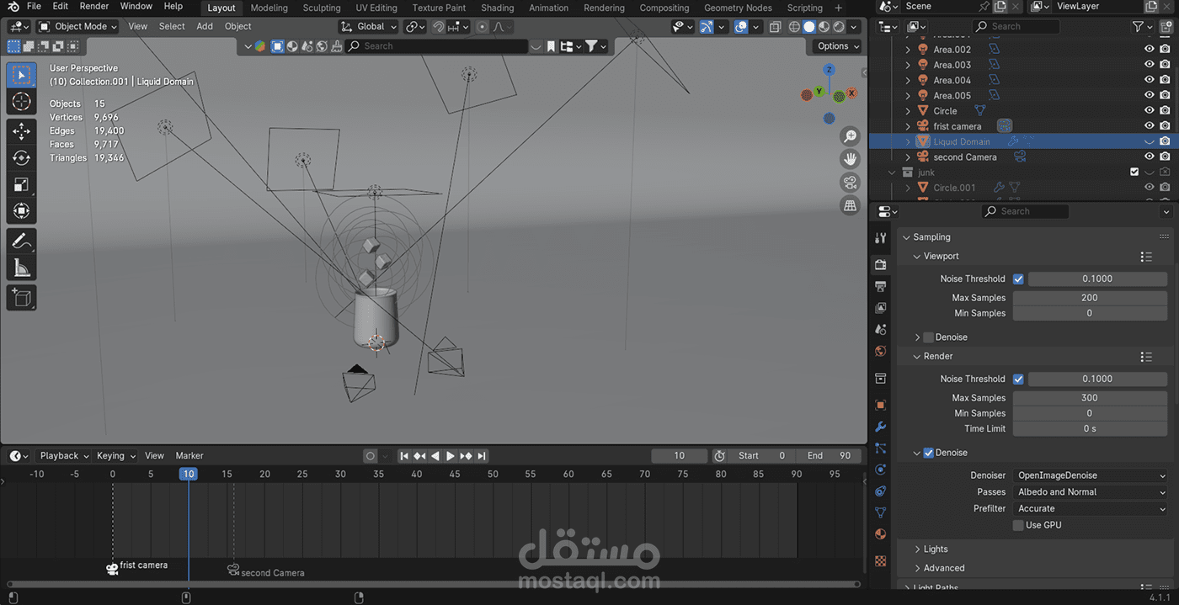Image resolution: width=1179 pixels, height=605 pixels.
Task: Toggle visibility of second Camera
Action: coord(1149,157)
